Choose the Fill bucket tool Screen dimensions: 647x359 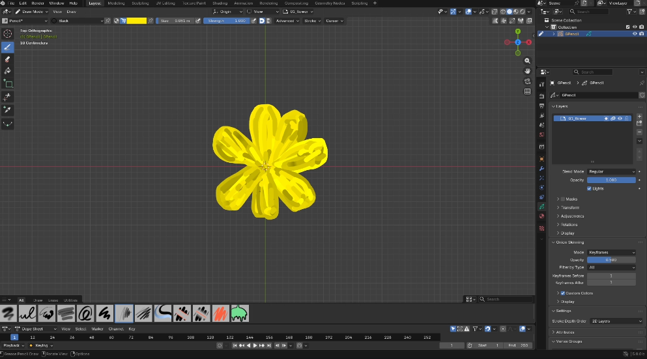pyautogui.click(x=8, y=71)
